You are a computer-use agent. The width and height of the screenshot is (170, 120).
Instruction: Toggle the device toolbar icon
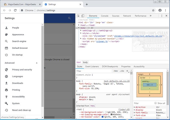point(83,16)
